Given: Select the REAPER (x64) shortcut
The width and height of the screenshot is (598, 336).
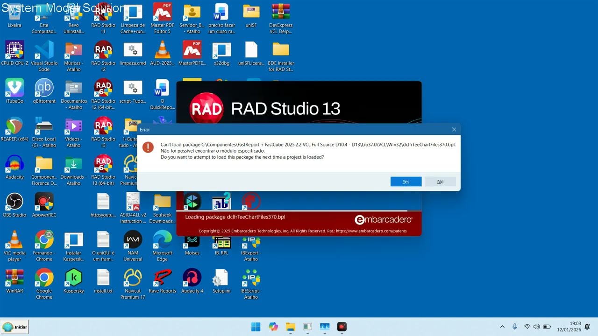Looking at the screenshot, I should [x=14, y=129].
